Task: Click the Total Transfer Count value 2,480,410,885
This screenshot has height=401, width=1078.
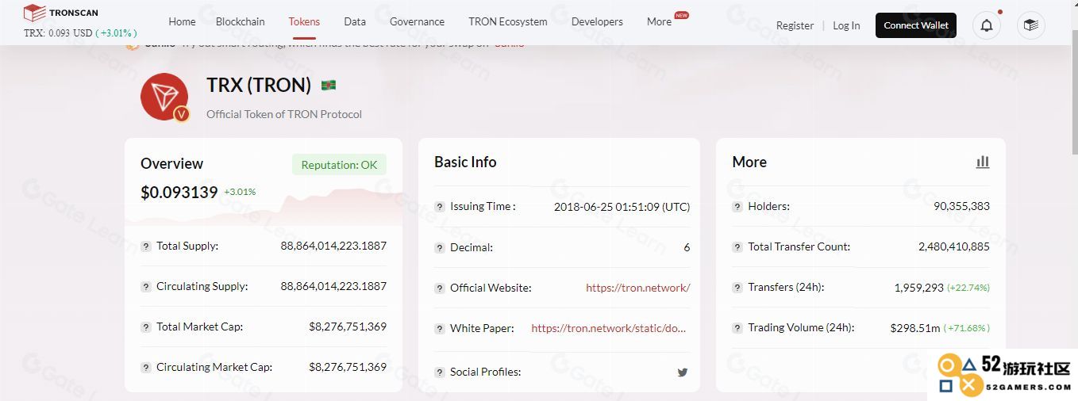Action: 954,246
